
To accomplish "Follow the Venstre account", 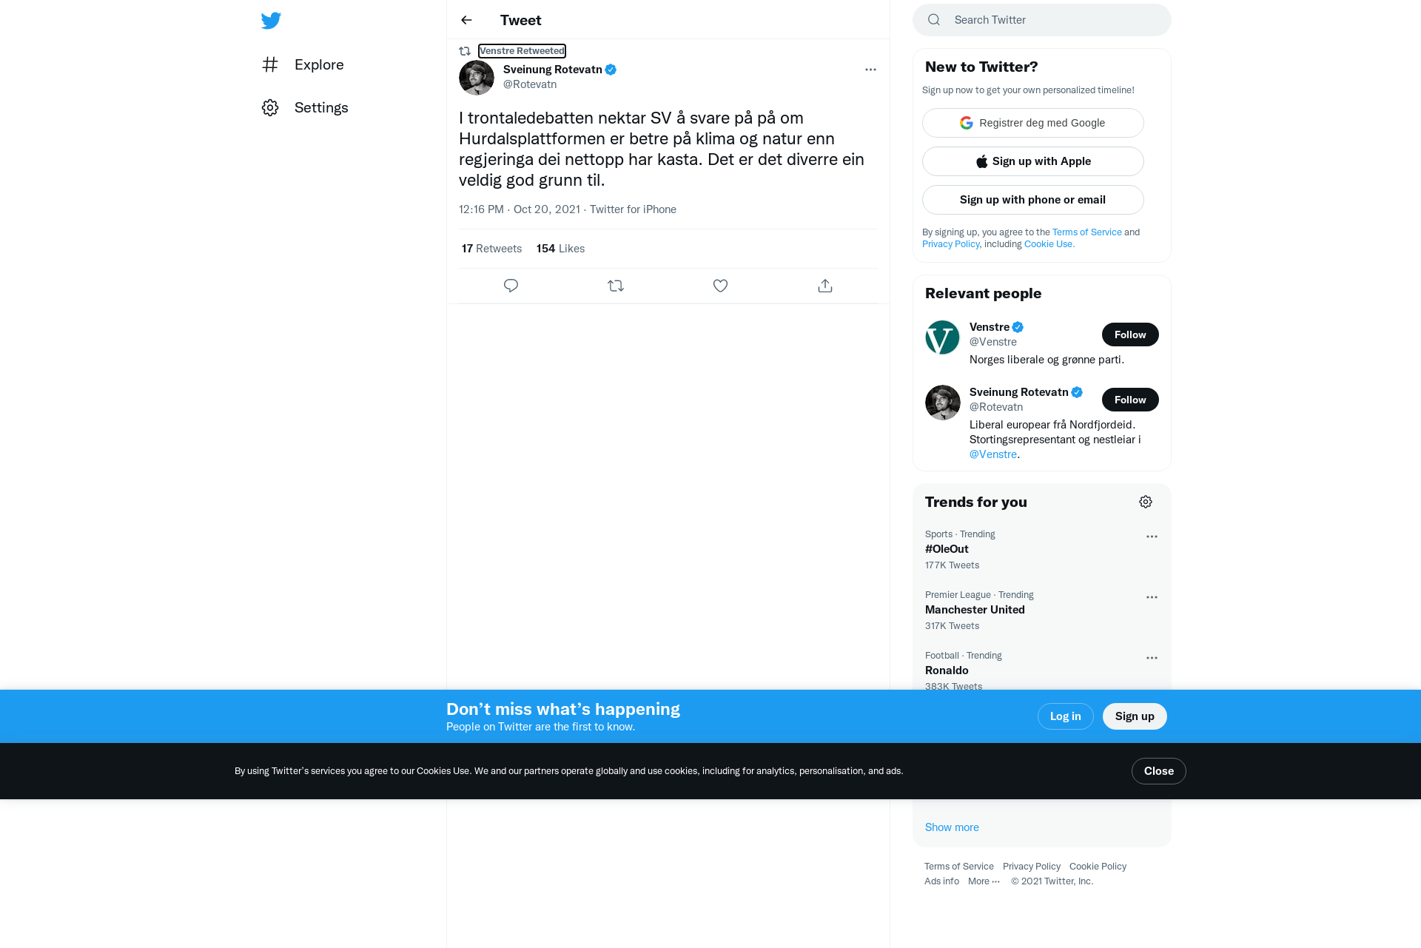I will pos(1130,335).
